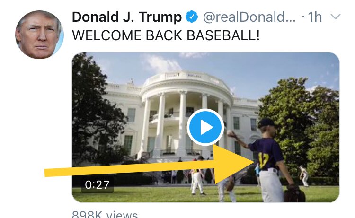Open the 1h timestamp link
Viewport: 355px width, 218px height.
coord(315,17)
